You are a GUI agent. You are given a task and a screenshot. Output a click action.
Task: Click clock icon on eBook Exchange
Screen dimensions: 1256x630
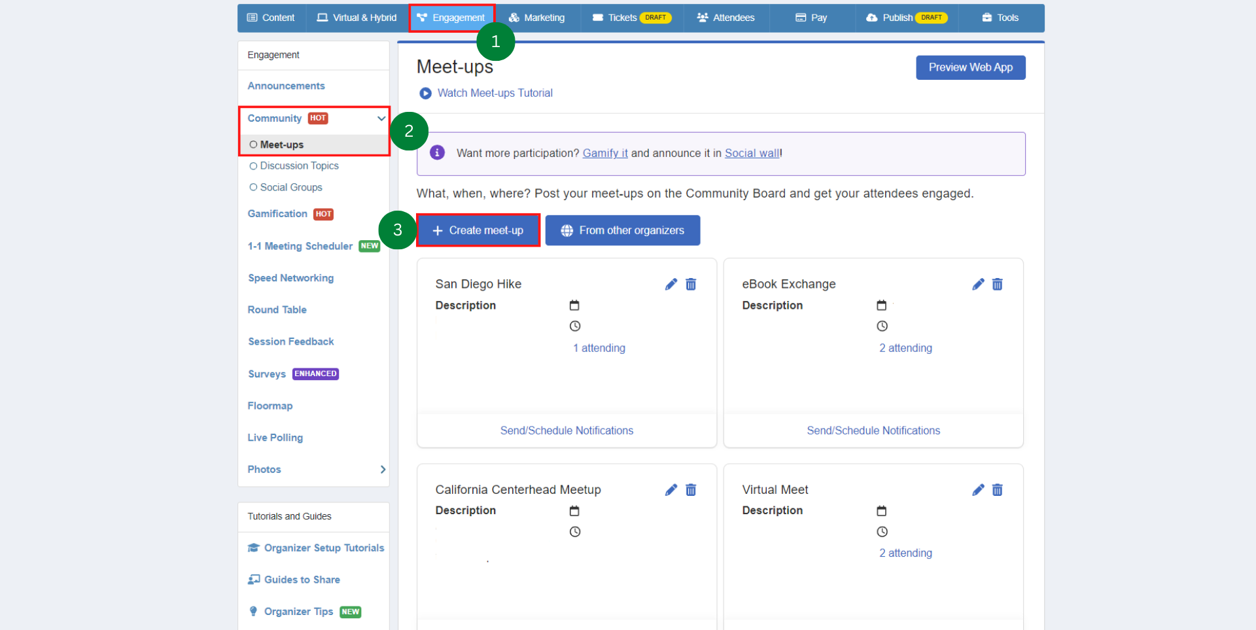point(882,326)
